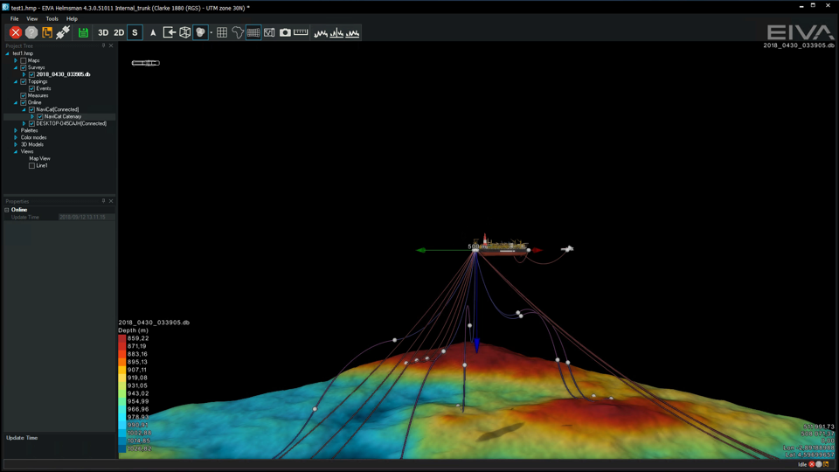Expand the 3D Models tree node
This screenshot has width=839, height=472.
coord(16,144)
